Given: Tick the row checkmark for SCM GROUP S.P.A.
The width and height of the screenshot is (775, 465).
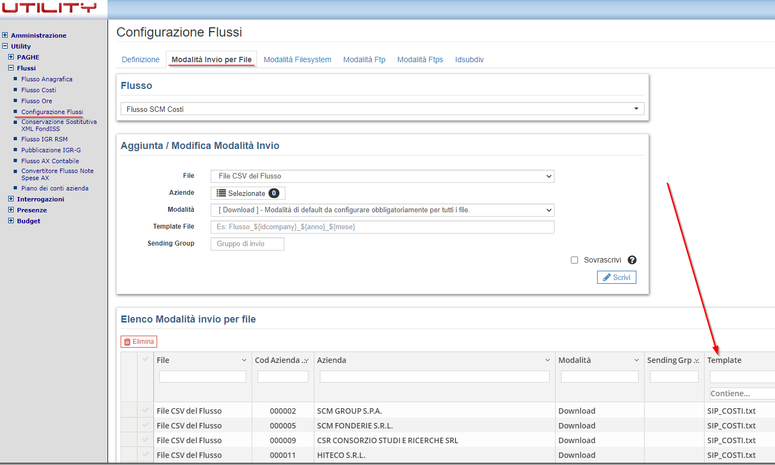Looking at the screenshot, I should (x=145, y=410).
